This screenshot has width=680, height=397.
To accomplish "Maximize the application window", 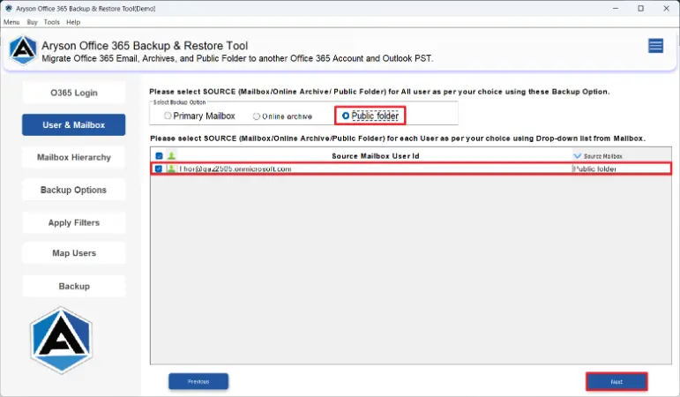I will [640, 8].
